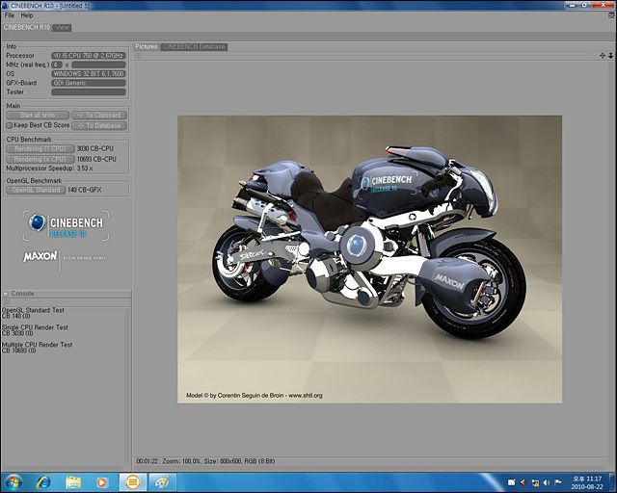Click the down arrow icon in picture panel
The width and height of the screenshot is (617, 493).
(610, 56)
